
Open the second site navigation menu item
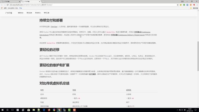[29, 13]
